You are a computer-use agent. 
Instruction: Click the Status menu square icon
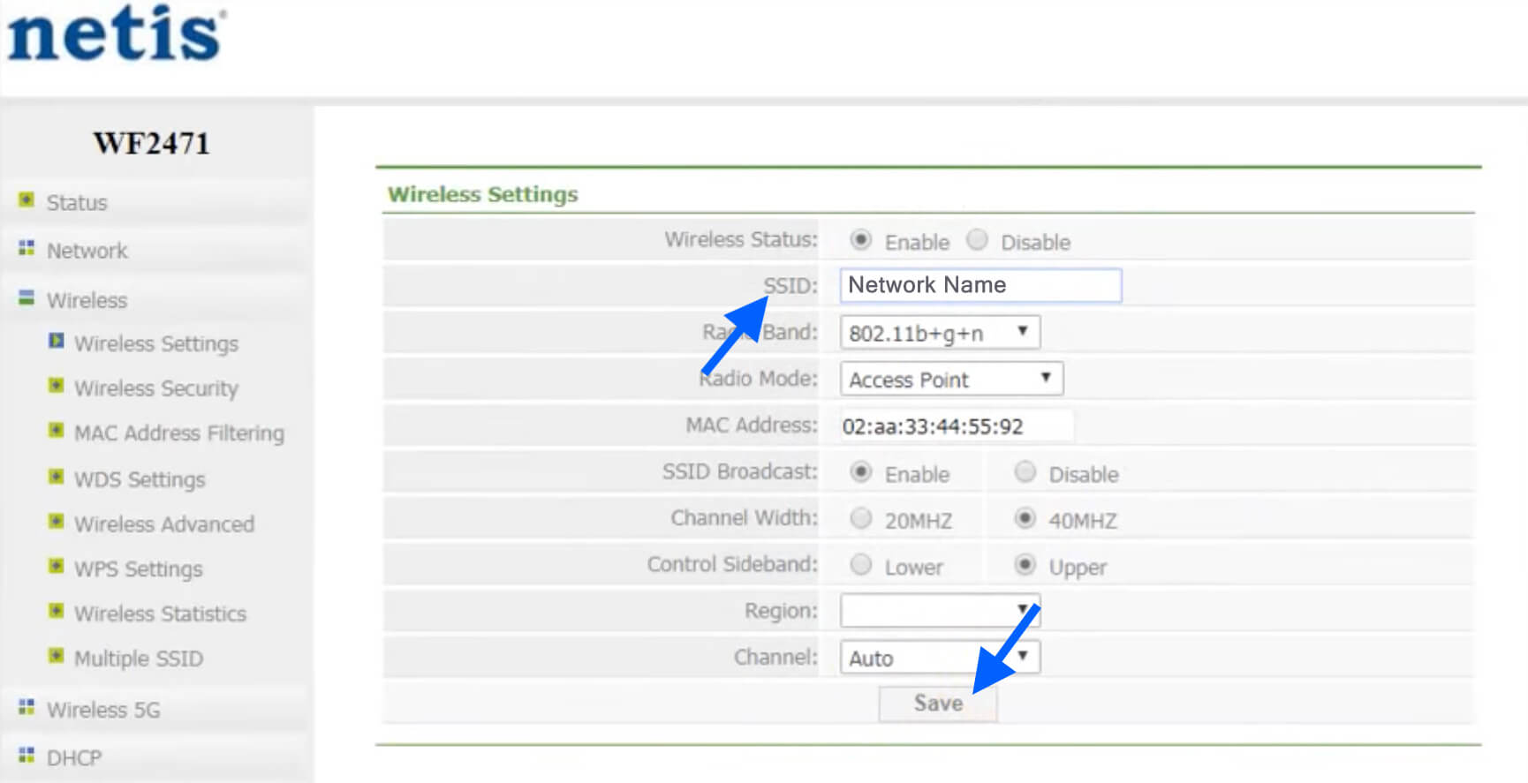click(x=26, y=200)
